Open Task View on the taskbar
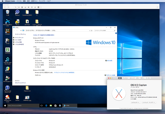This screenshot has height=114, width=165. (41, 106)
